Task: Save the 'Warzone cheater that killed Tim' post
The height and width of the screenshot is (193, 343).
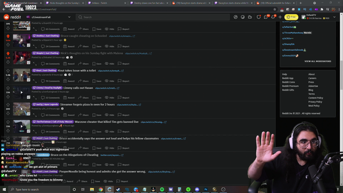Action: [97, 132]
